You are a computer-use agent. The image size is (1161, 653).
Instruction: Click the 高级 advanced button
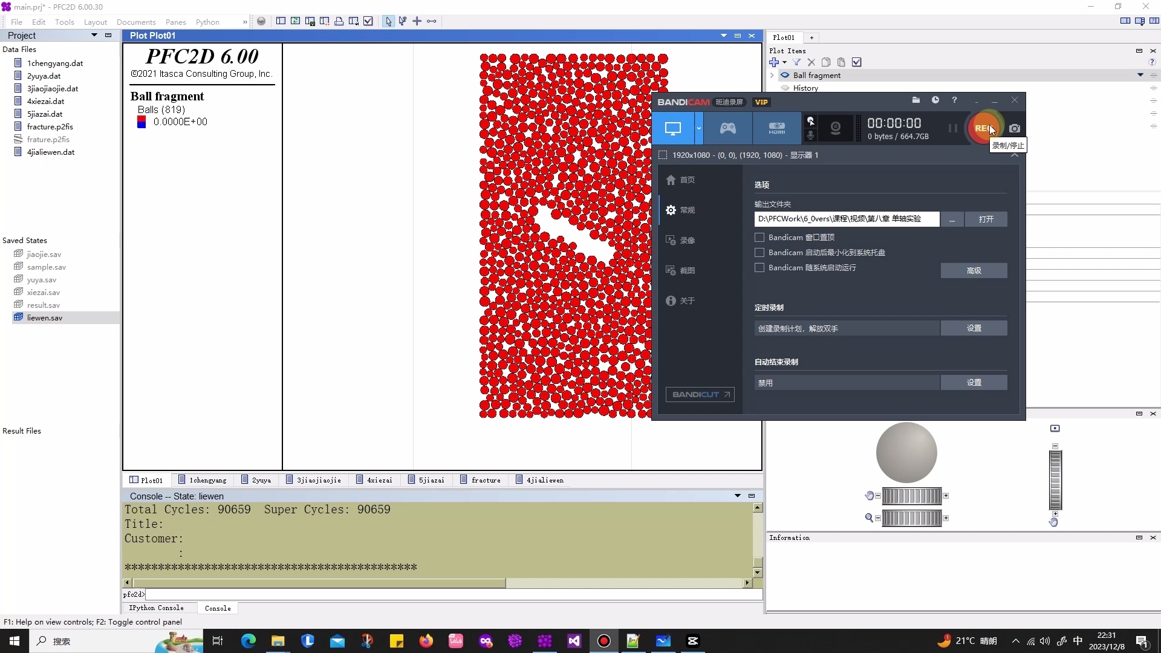click(x=974, y=270)
